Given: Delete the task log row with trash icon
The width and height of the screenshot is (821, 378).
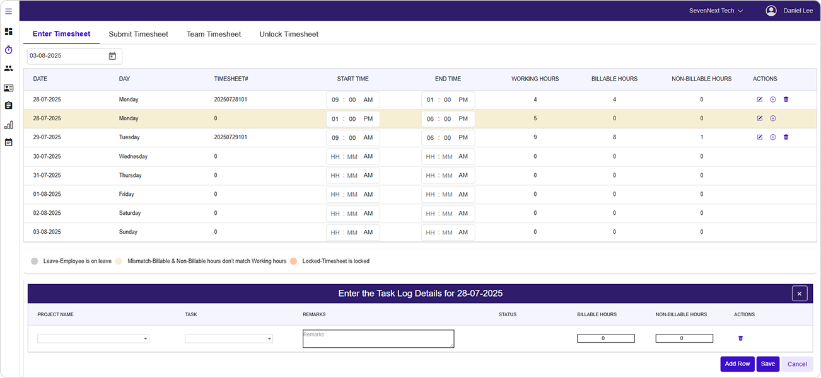Looking at the screenshot, I should click(x=740, y=338).
